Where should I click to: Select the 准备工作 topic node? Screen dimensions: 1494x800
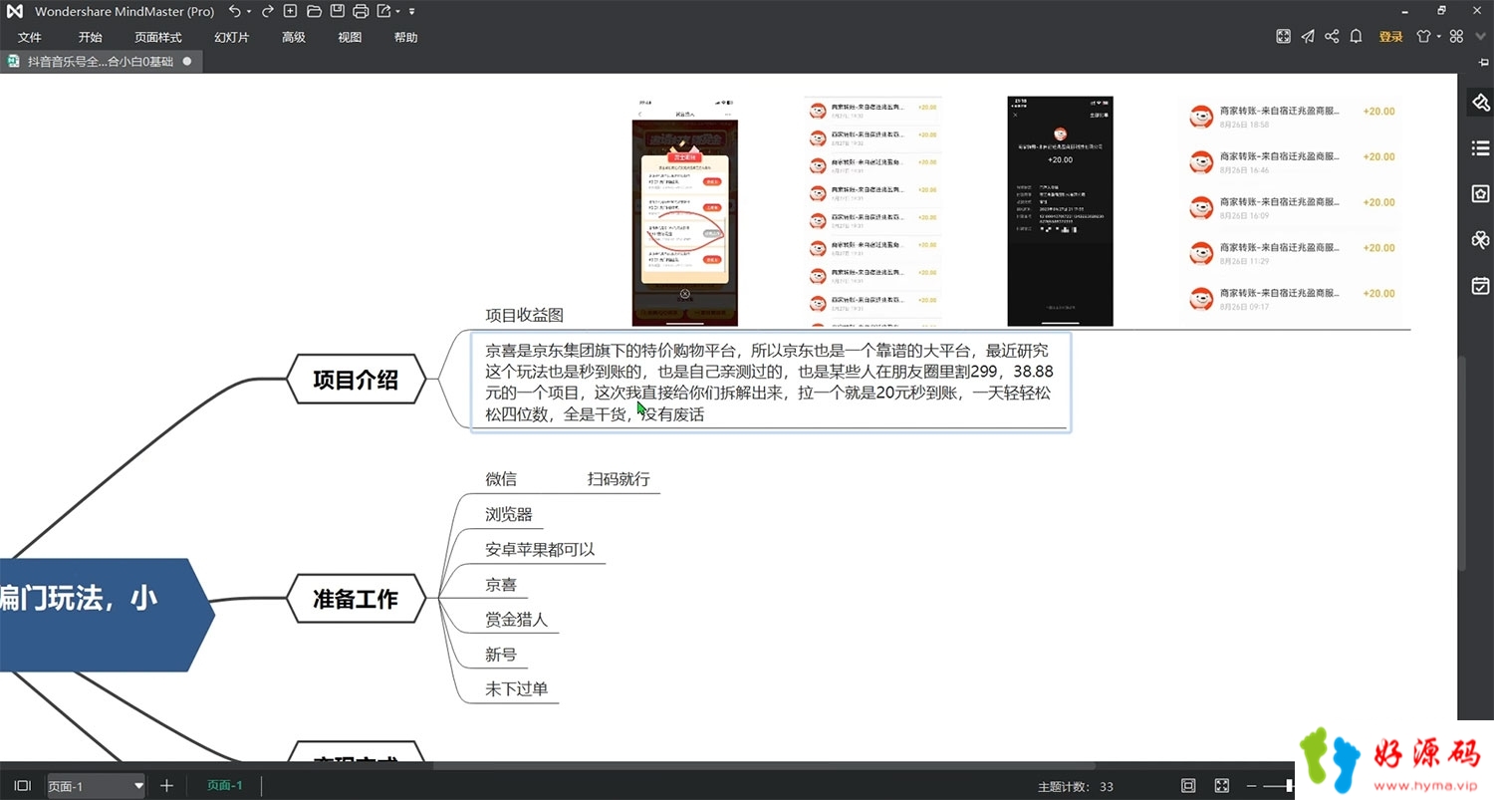coord(356,599)
